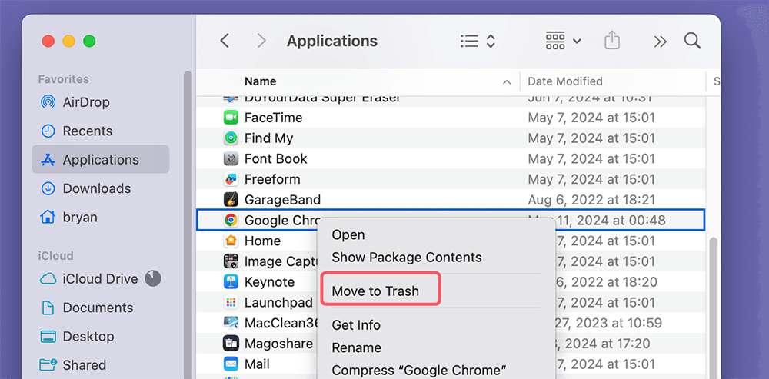Click the file list vertical scrollbar
The width and height of the screenshot is (769, 379).
point(713,309)
